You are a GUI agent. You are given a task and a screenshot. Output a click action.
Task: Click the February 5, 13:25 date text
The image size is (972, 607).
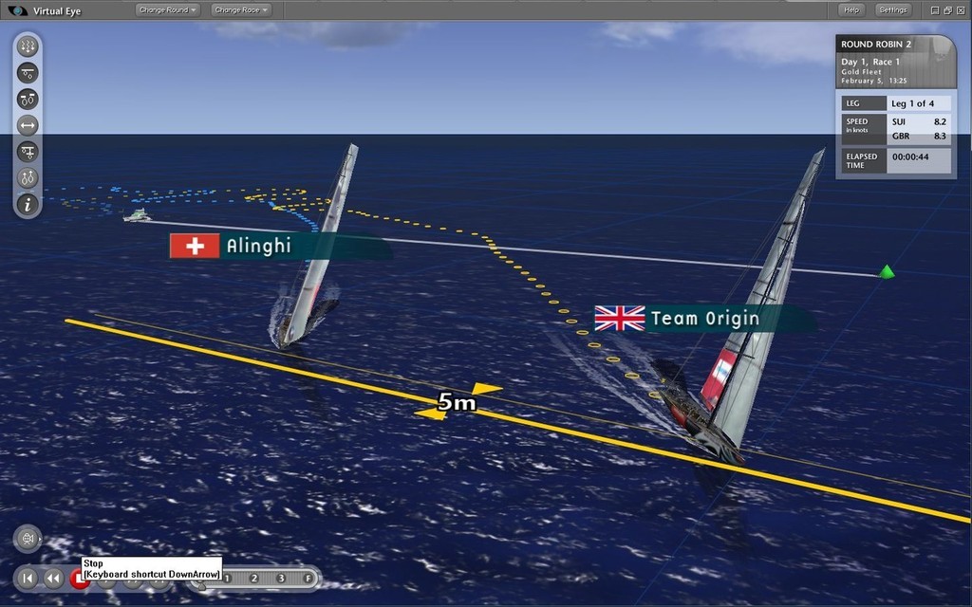point(873,81)
